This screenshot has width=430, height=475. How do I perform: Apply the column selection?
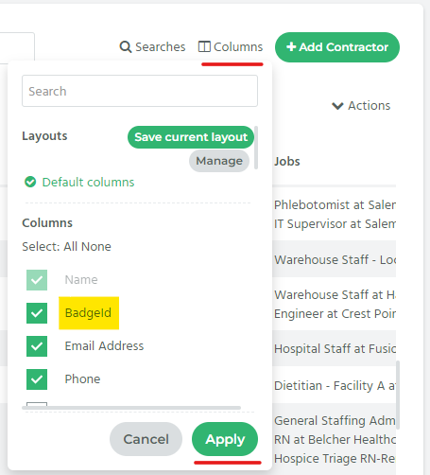pos(225,439)
